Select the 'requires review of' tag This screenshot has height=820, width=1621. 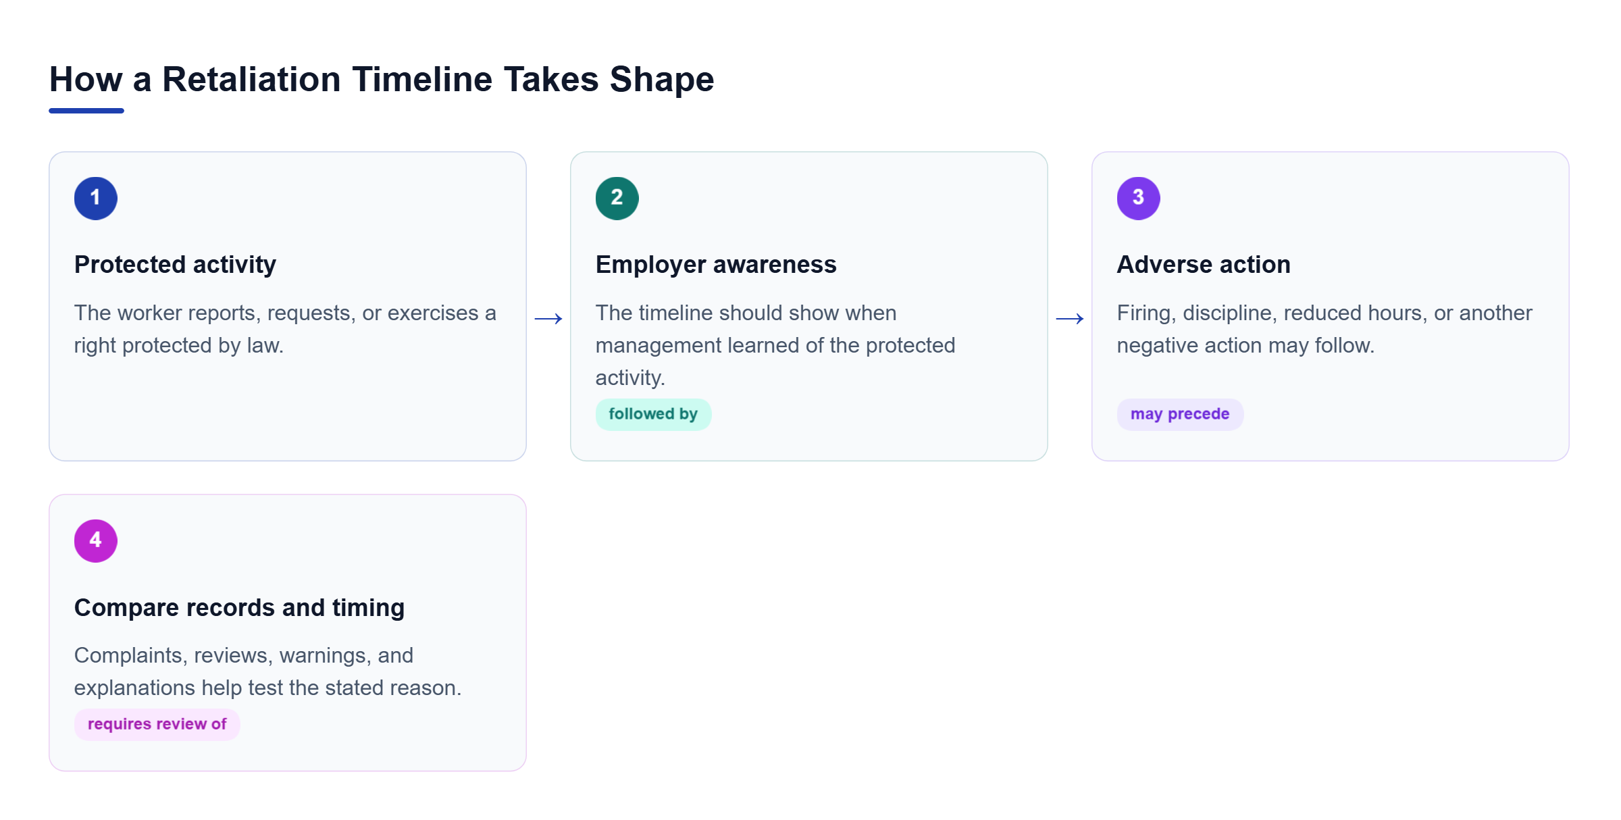pos(157,724)
